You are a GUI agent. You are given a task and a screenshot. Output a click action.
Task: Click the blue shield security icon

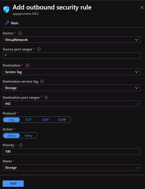6,10
